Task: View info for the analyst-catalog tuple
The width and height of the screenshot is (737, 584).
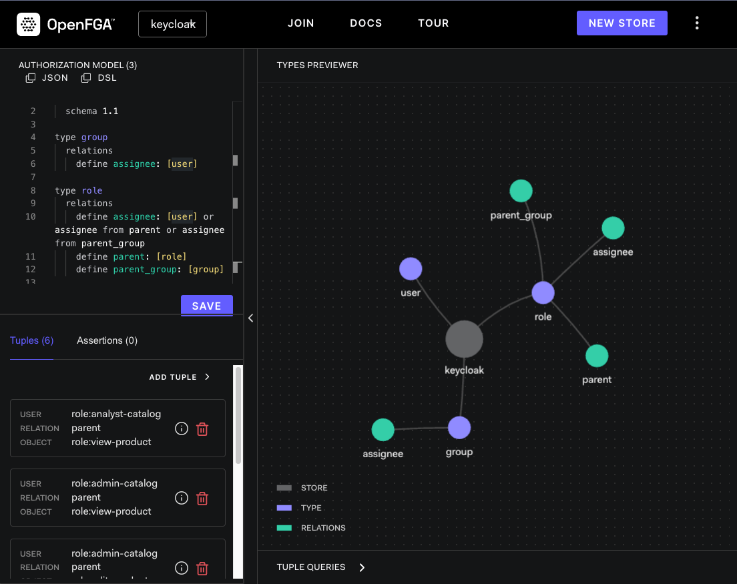Action: 181,429
